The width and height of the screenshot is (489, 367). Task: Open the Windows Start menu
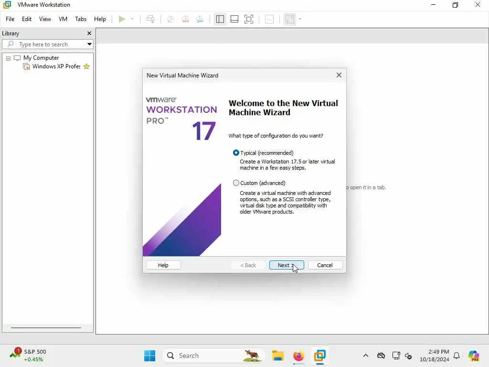149,356
